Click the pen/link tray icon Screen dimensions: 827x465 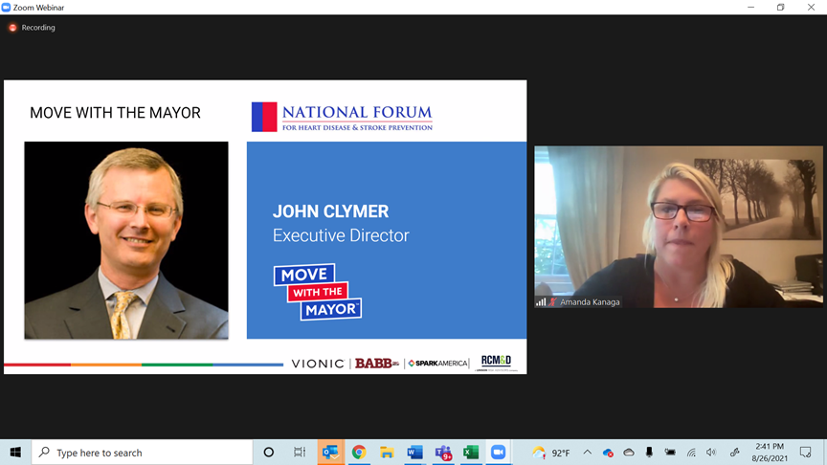pyautogui.click(x=734, y=453)
